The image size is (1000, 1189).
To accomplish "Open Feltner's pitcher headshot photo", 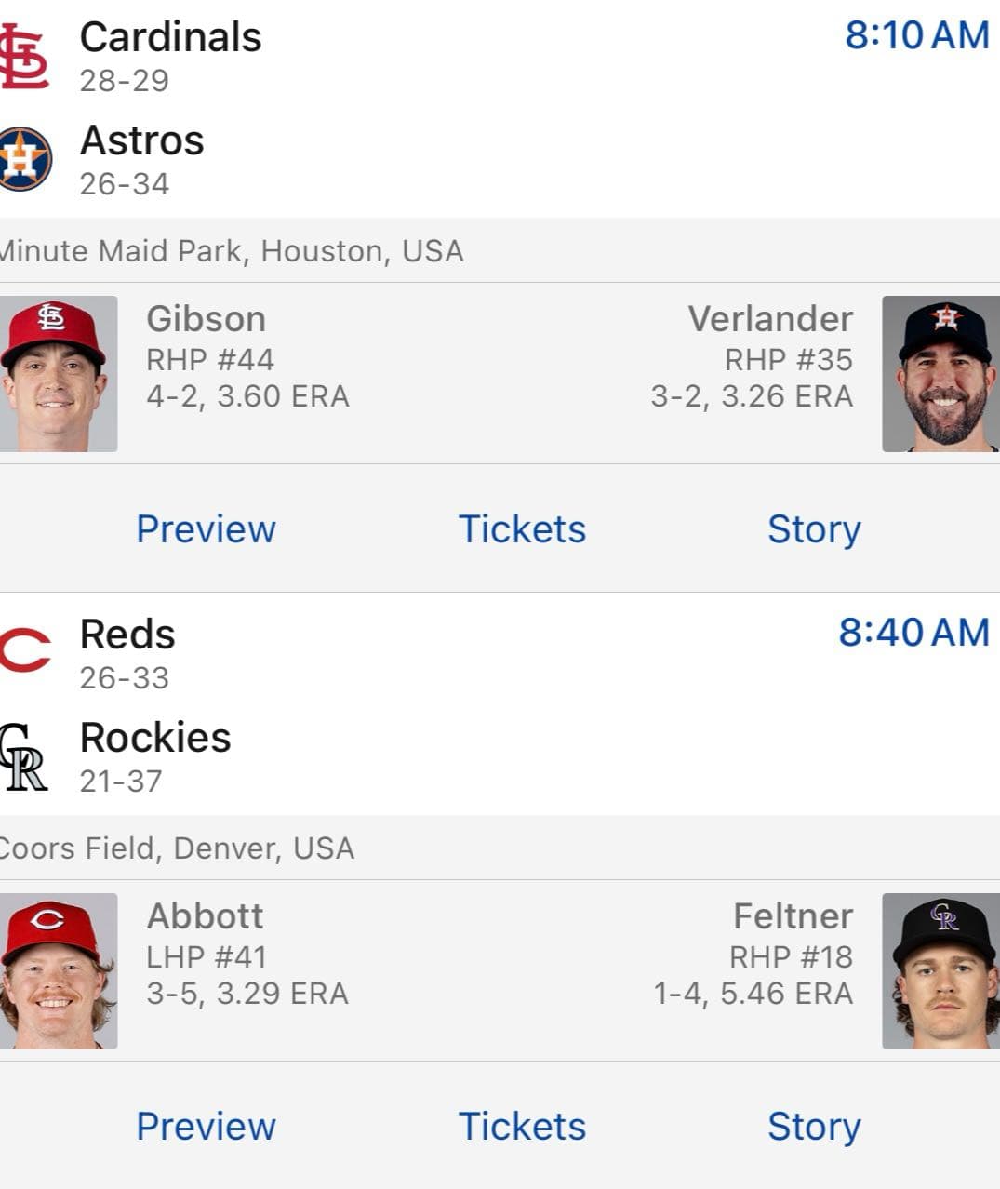I will [940, 971].
